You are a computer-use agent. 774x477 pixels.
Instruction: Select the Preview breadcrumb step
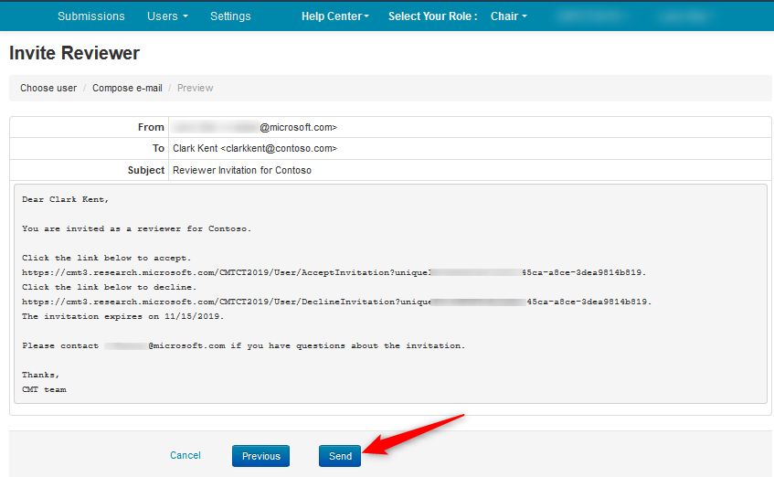coord(195,88)
